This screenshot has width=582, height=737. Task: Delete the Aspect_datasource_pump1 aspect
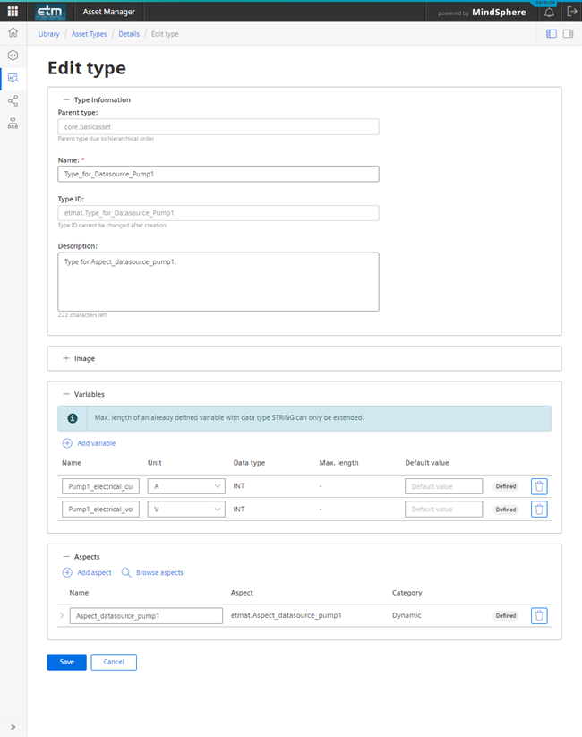539,615
